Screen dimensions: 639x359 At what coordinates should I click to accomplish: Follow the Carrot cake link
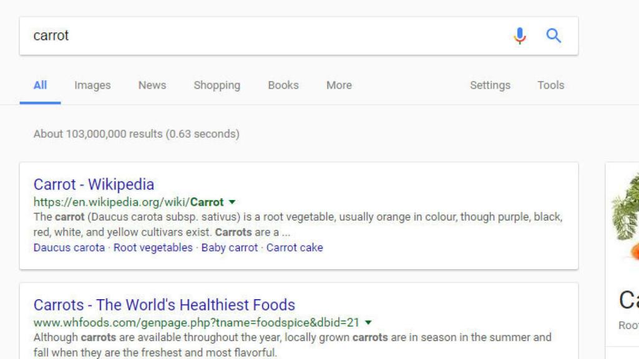(295, 247)
